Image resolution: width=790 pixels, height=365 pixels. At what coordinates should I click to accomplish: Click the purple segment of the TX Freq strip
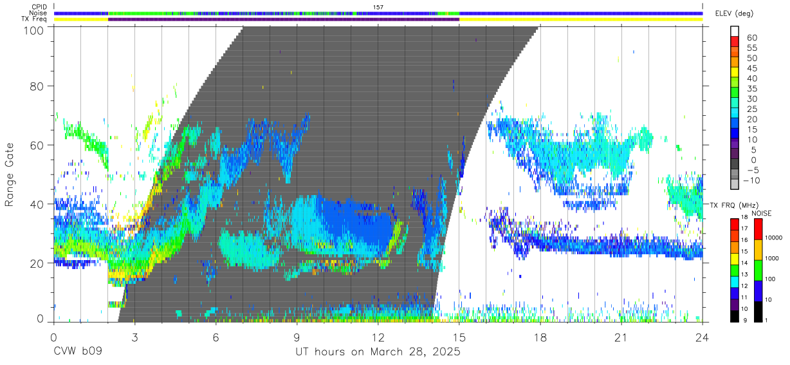pyautogui.click(x=284, y=19)
